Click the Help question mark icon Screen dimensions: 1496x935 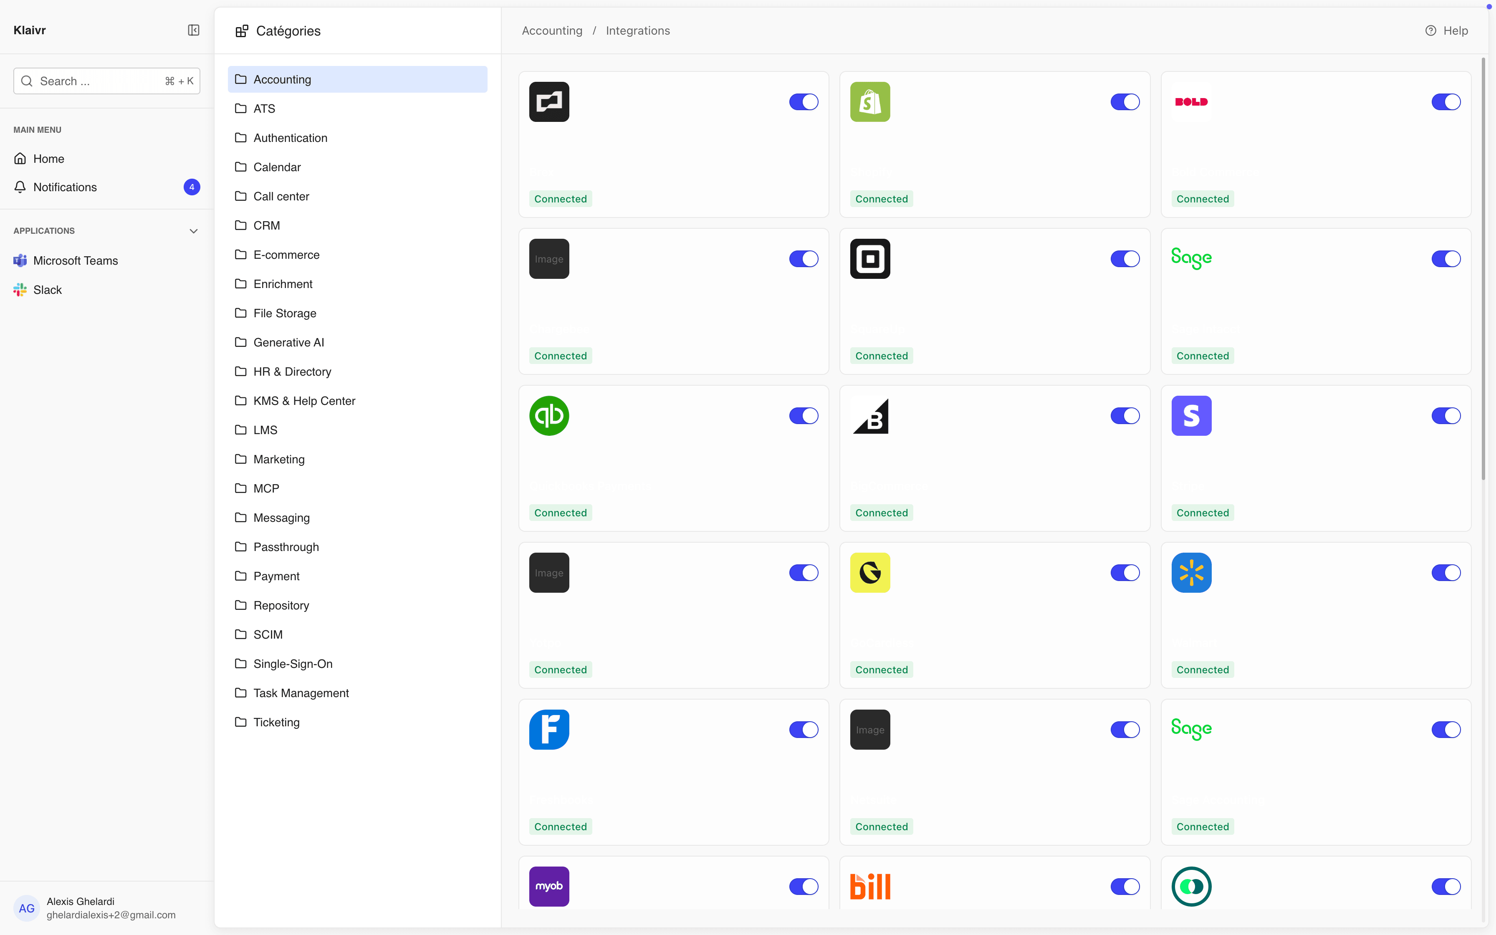pyautogui.click(x=1430, y=30)
